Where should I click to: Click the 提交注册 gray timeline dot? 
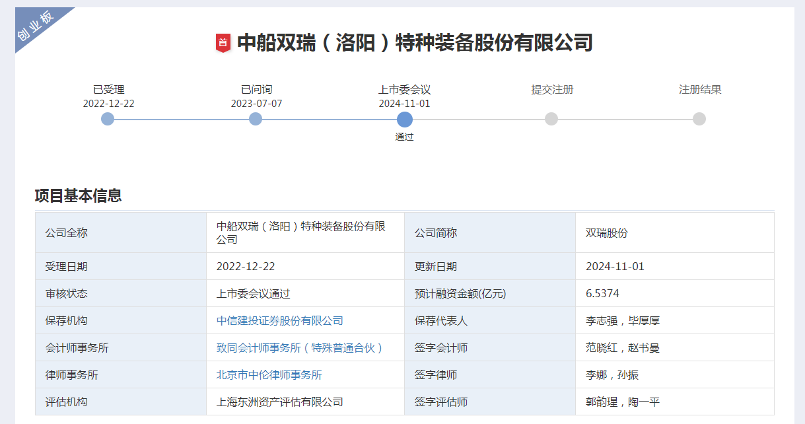(x=551, y=119)
